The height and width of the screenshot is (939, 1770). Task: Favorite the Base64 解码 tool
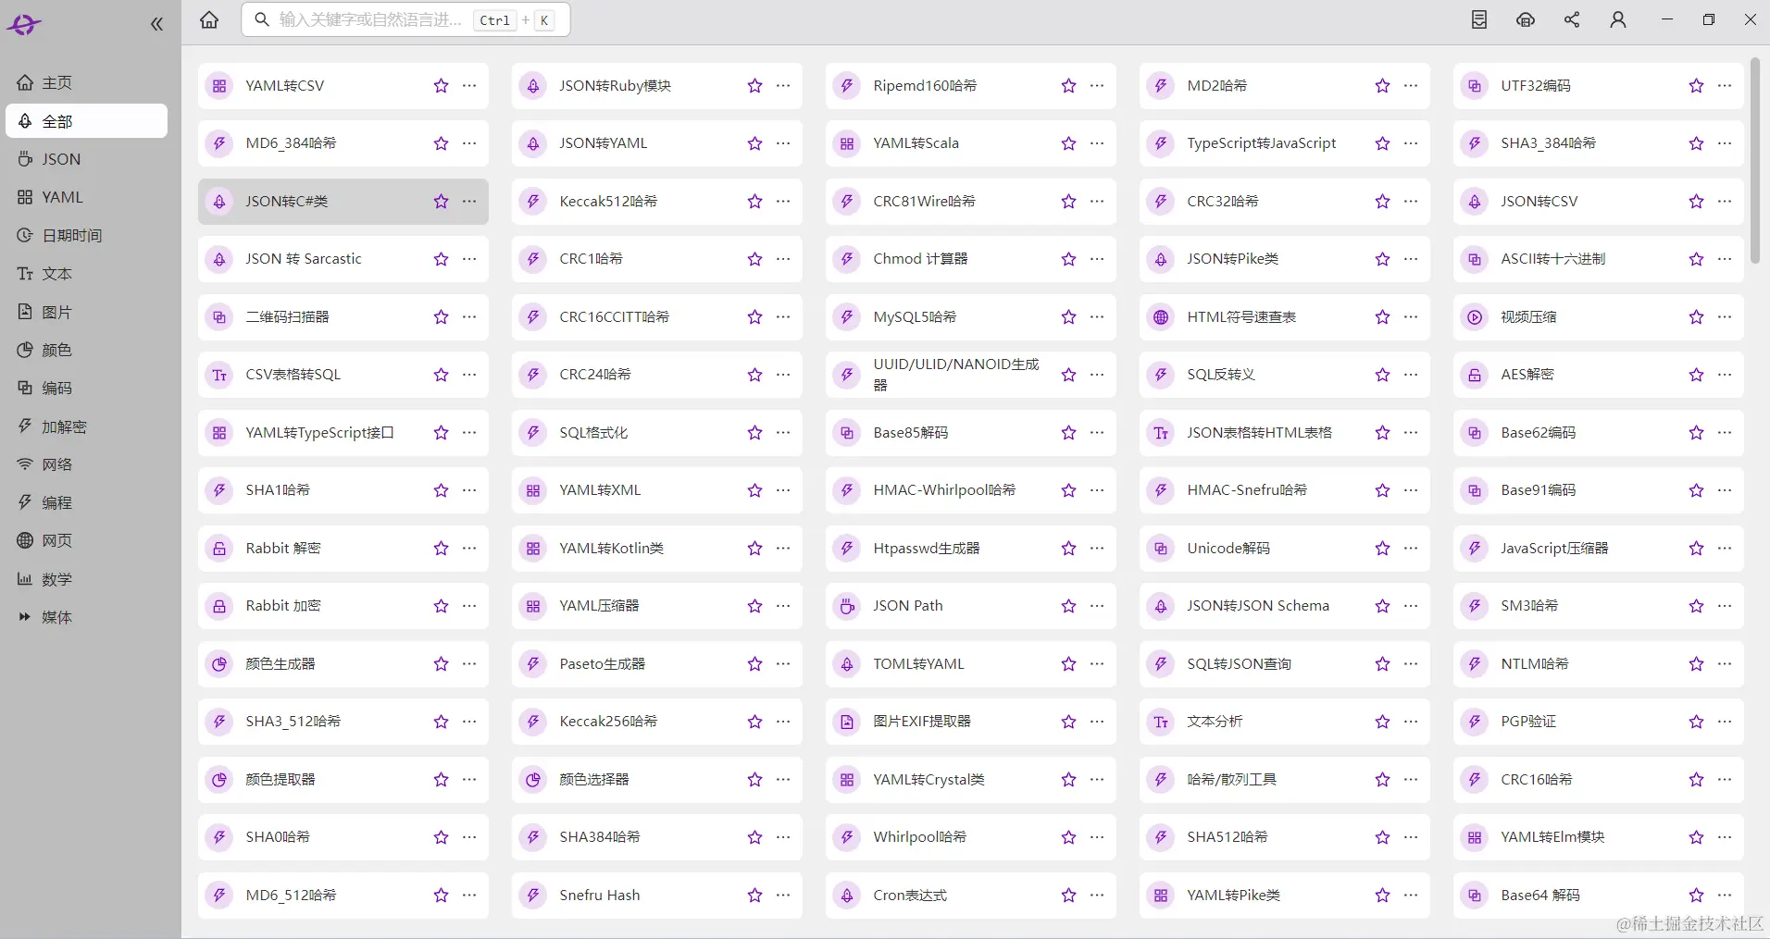pos(1694,895)
